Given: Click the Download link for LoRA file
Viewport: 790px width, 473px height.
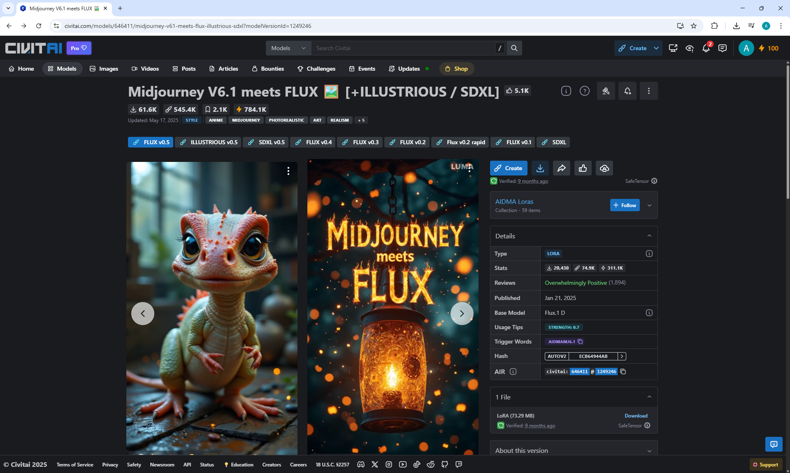Looking at the screenshot, I should click(x=636, y=416).
